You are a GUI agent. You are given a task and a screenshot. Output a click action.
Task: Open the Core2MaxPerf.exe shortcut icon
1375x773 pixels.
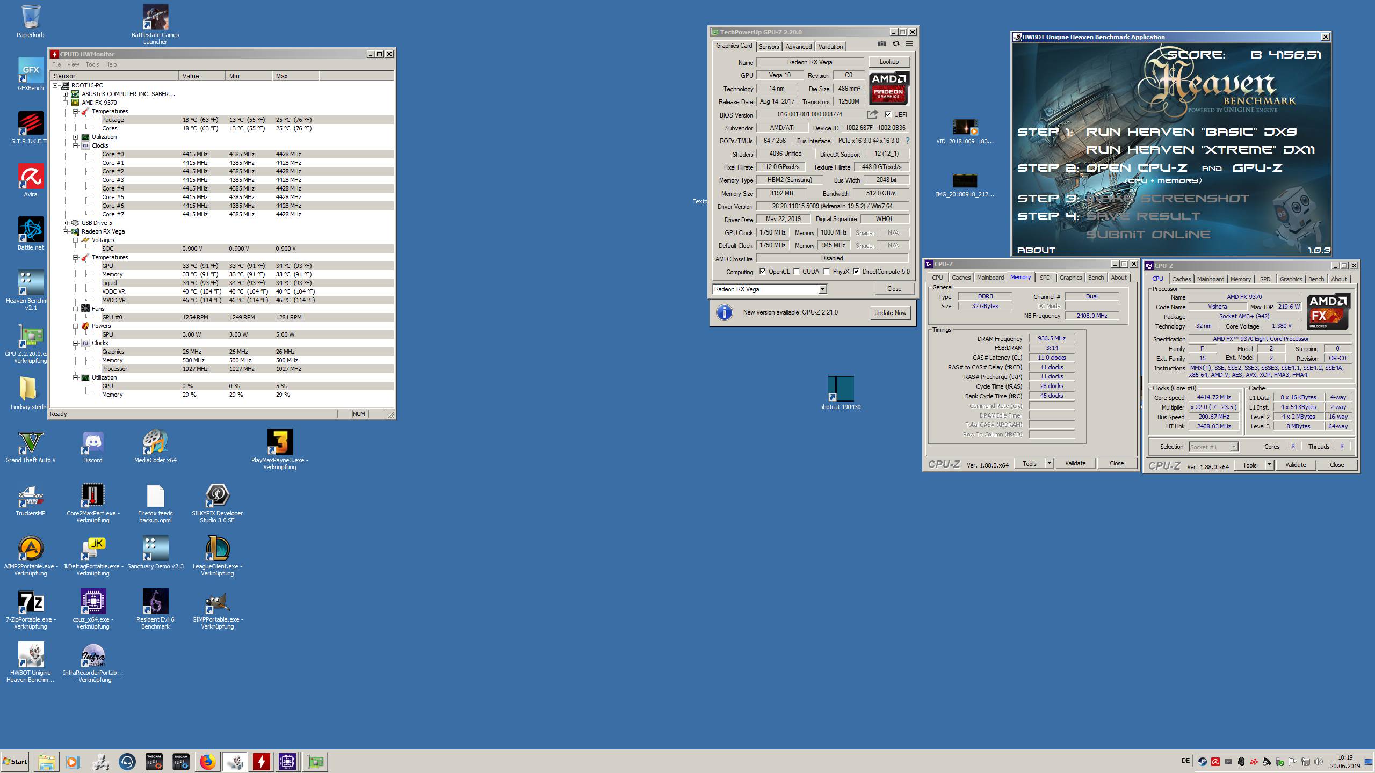[93, 495]
